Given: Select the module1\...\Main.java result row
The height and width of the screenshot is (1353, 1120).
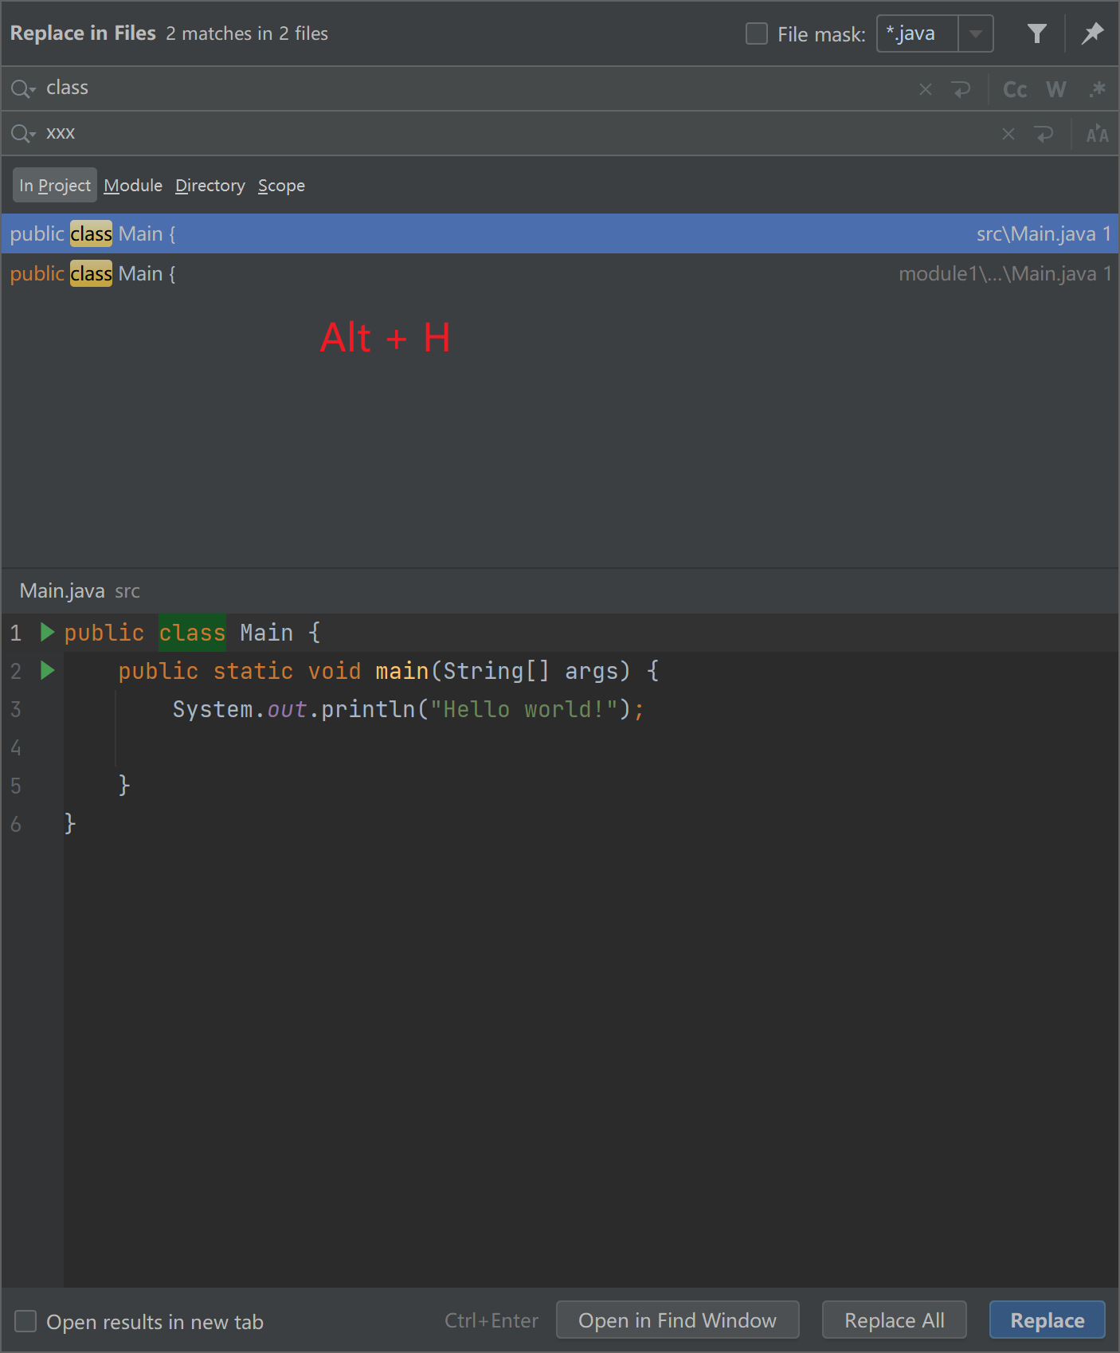Looking at the screenshot, I should tap(560, 273).
